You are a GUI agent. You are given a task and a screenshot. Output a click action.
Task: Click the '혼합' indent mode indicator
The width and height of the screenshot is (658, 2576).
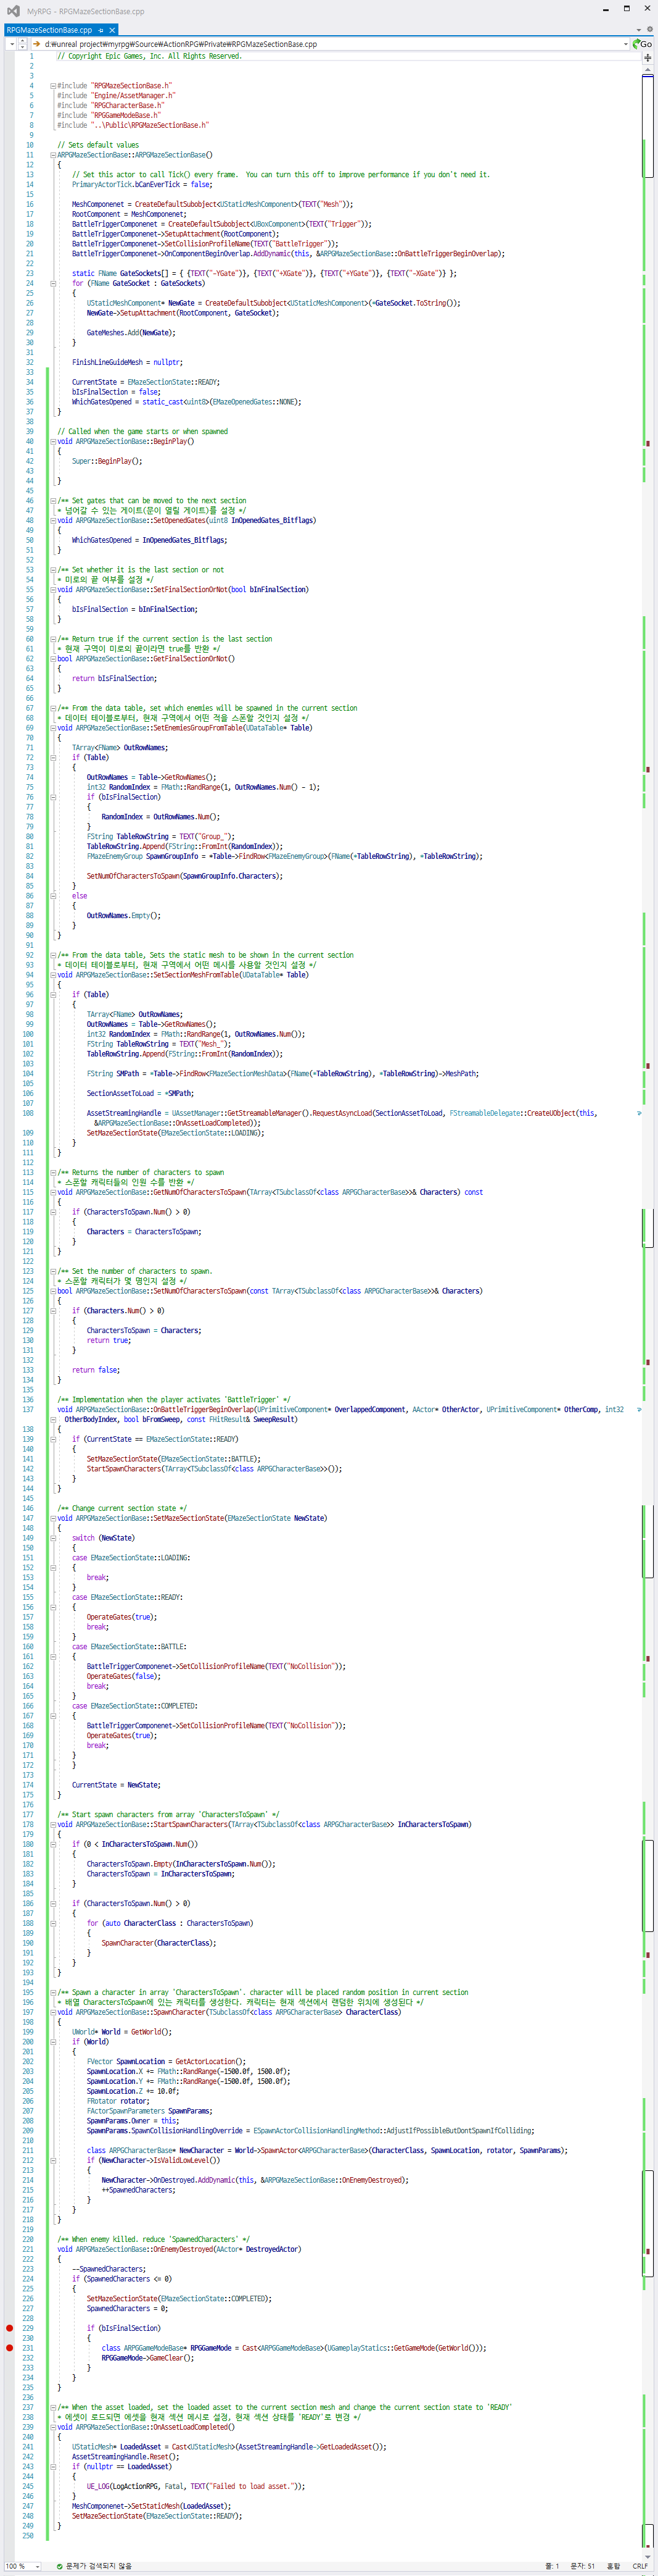613,2566
